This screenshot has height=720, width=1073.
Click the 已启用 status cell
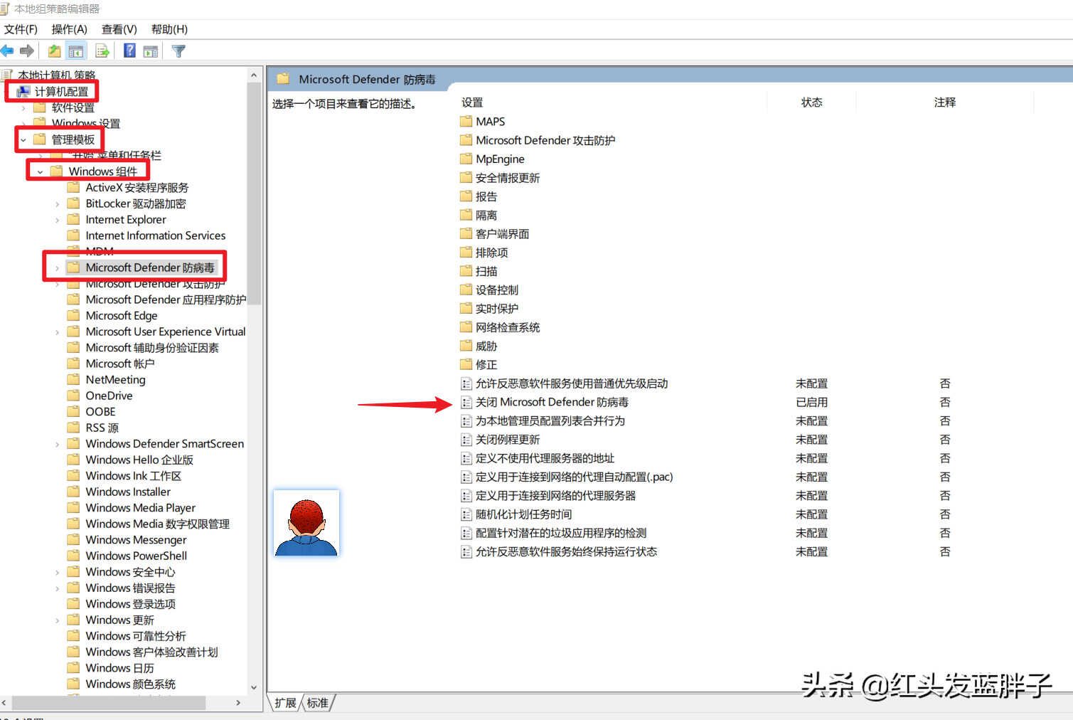click(x=811, y=402)
